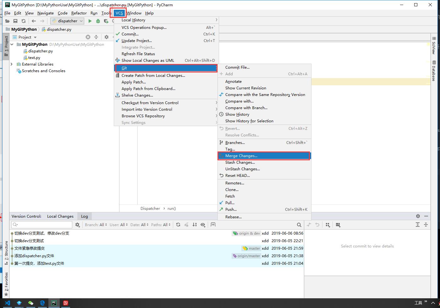Expand External Libraries tree node
The height and width of the screenshot is (308, 440).
pos(12,64)
